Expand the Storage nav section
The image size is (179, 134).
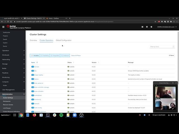(x=13, y=64)
